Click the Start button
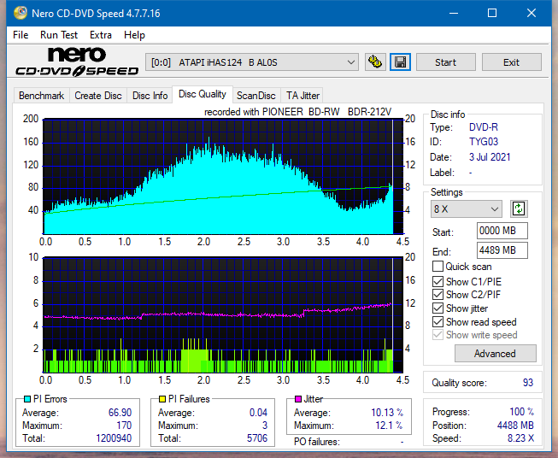The height and width of the screenshot is (458, 558). [x=445, y=62]
